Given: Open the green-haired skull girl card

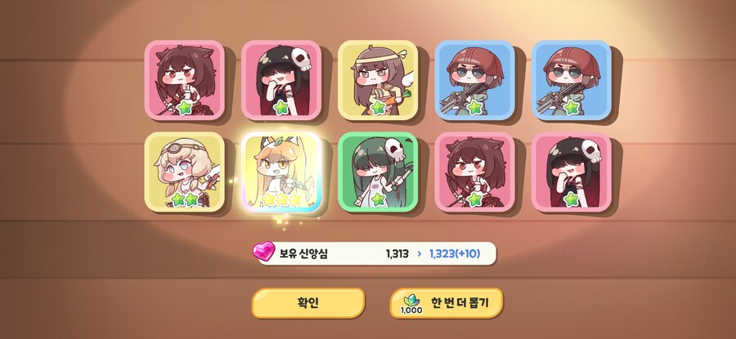Looking at the screenshot, I should click(x=378, y=172).
